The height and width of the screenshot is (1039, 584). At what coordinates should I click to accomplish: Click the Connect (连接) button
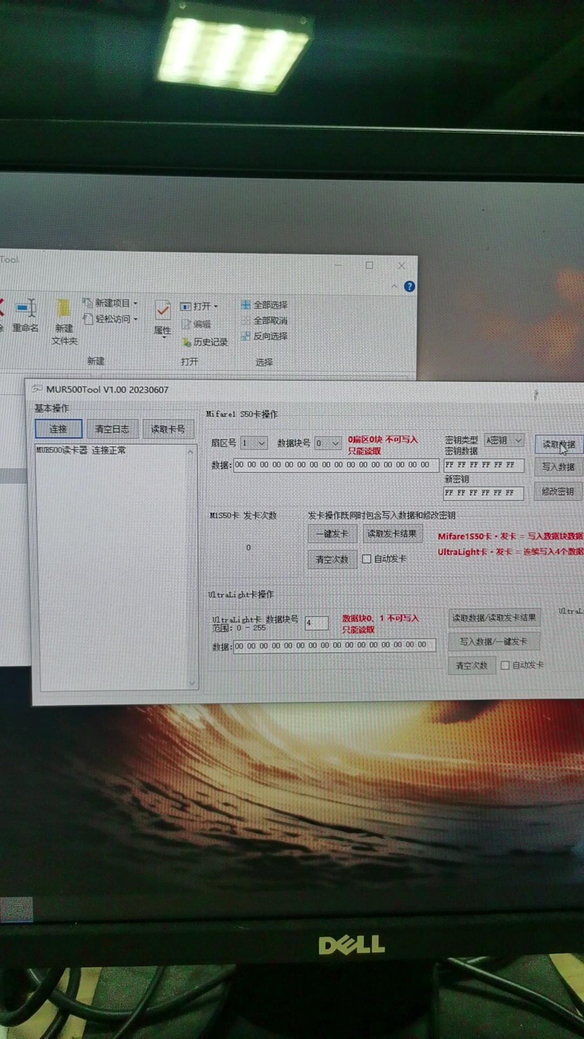(x=58, y=429)
